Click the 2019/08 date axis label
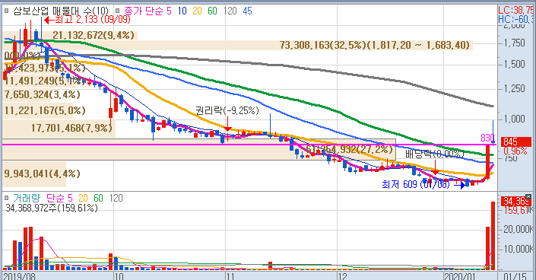 [19, 276]
